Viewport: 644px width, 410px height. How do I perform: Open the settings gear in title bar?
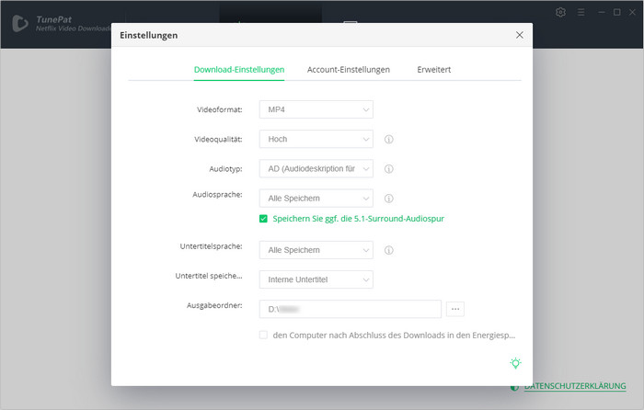pyautogui.click(x=561, y=12)
